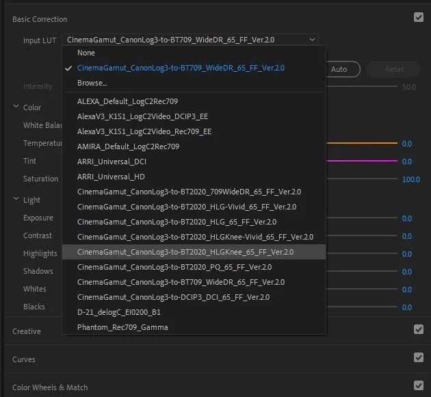431x397 pixels.
Task: Toggle the Curves section checkbox
Action: (x=419, y=357)
